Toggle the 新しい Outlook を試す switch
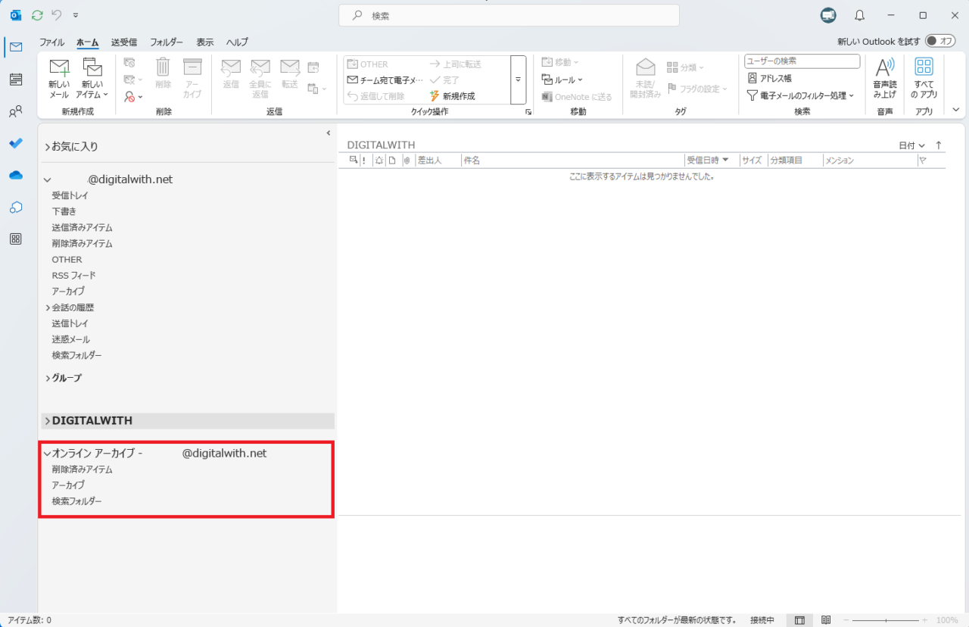The image size is (969, 627). [x=939, y=42]
